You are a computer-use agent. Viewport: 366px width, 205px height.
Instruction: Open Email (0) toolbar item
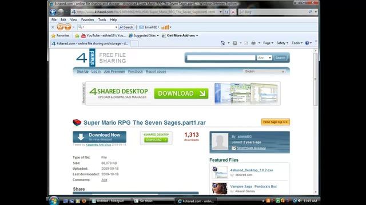click(149, 27)
